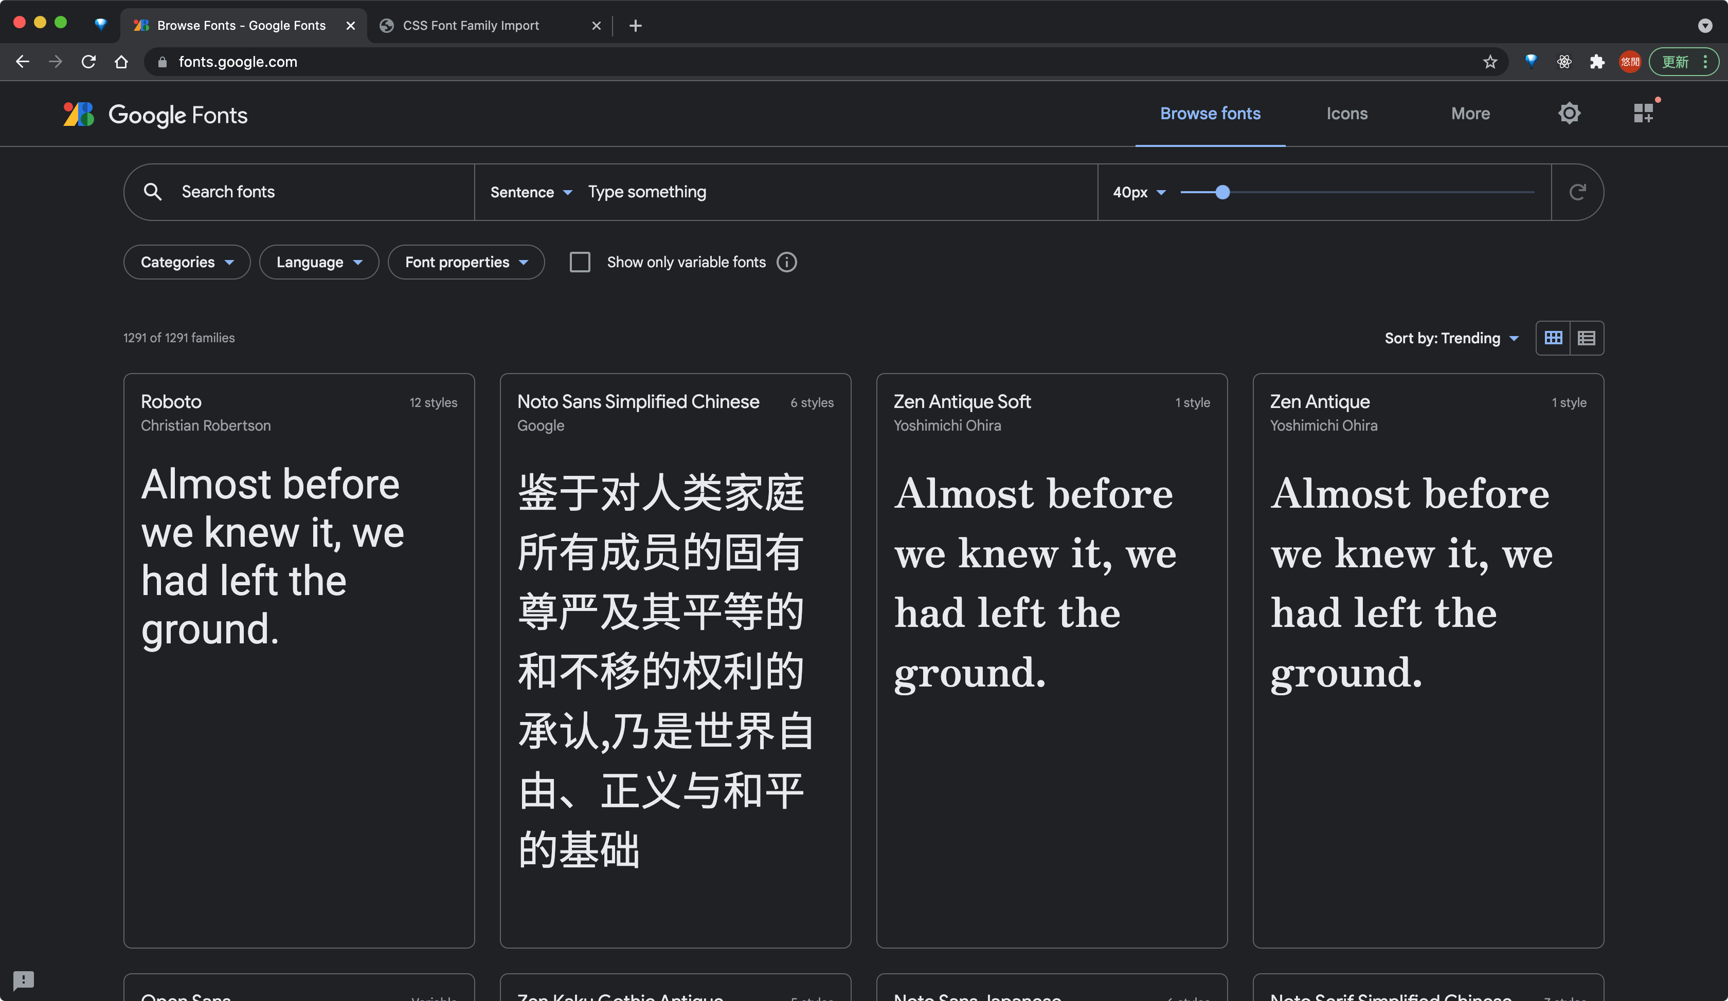
Task: Toggle the dark/light theme icon
Action: 1569,113
